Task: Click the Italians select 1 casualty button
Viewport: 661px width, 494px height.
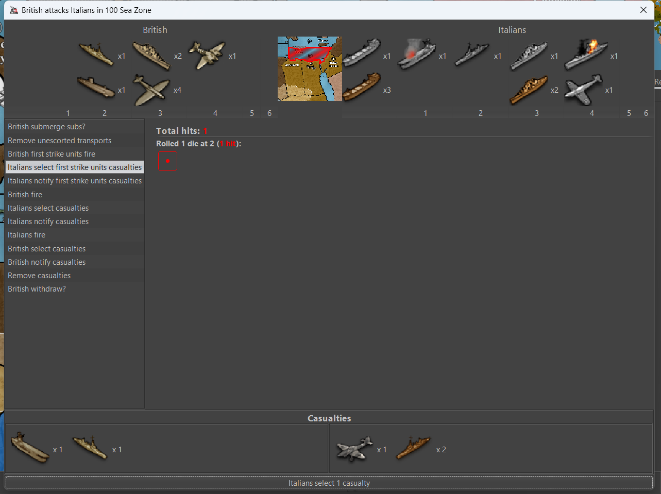Action: (x=329, y=483)
